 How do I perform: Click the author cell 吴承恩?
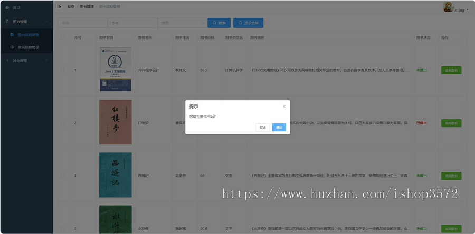(x=180, y=175)
